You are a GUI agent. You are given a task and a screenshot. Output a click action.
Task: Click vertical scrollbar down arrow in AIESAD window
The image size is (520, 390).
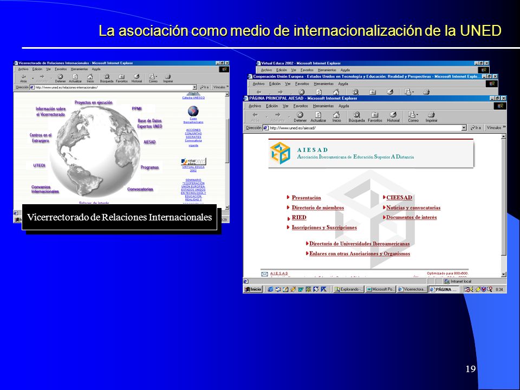pyautogui.click(x=504, y=275)
